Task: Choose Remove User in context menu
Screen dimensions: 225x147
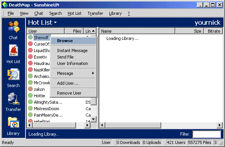Action: pyautogui.click(x=74, y=93)
